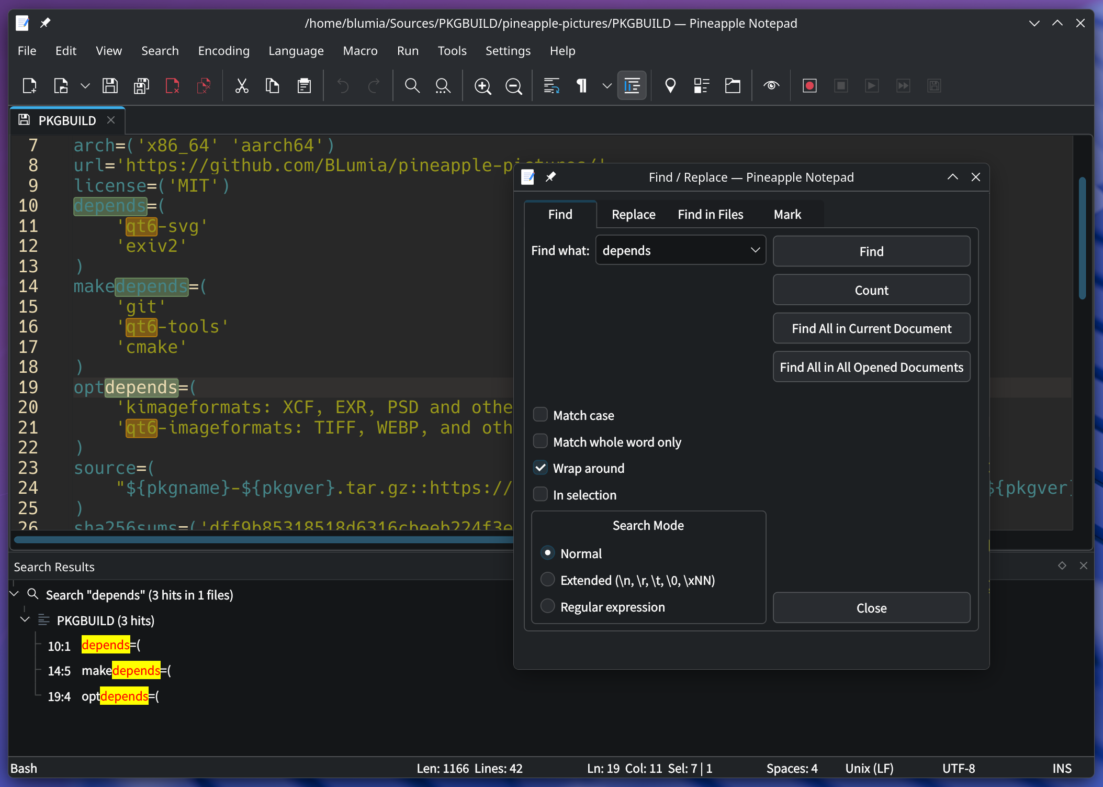Open the Language menu

click(x=296, y=51)
